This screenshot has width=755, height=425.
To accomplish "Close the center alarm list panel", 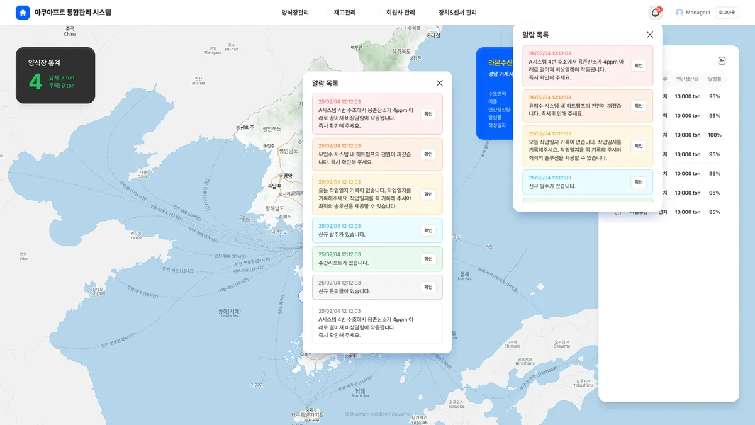I will tap(440, 83).
